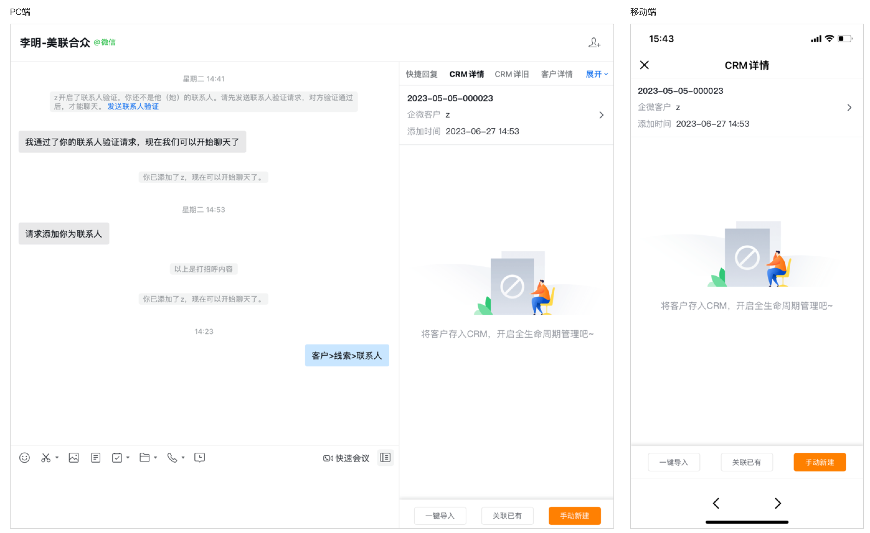Switch to the 客户详情 tab

coord(556,74)
